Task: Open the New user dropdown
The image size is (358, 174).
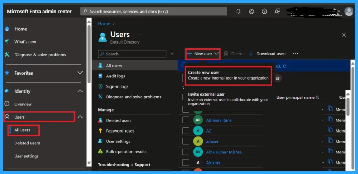Action: pyautogui.click(x=203, y=54)
